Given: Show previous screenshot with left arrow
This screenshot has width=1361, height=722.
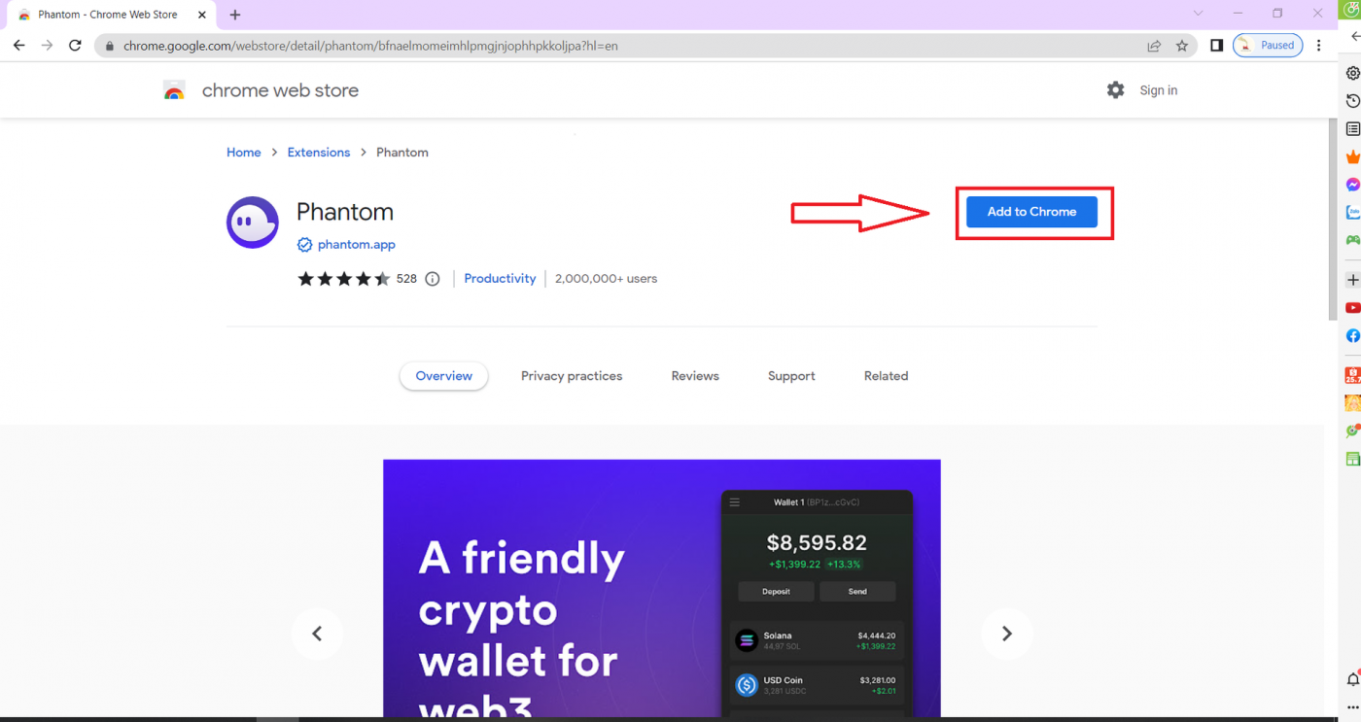Looking at the screenshot, I should [317, 634].
